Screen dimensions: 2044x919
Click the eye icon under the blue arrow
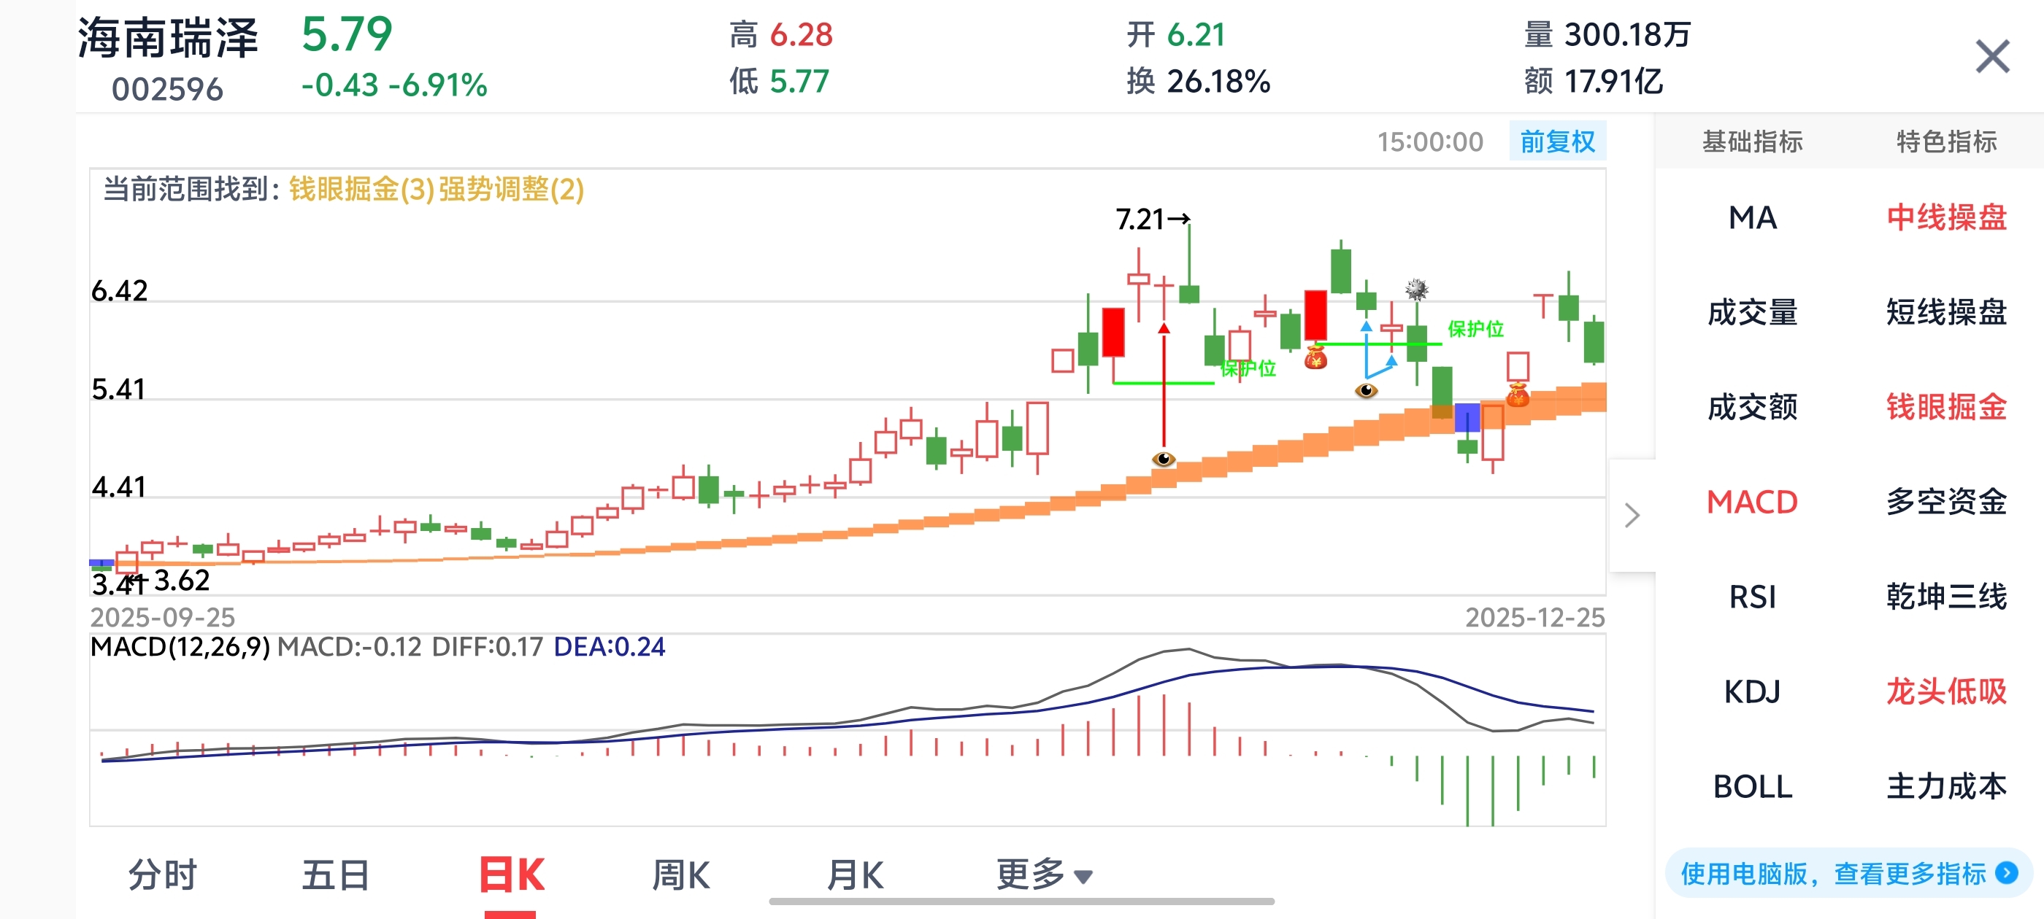coord(1366,390)
